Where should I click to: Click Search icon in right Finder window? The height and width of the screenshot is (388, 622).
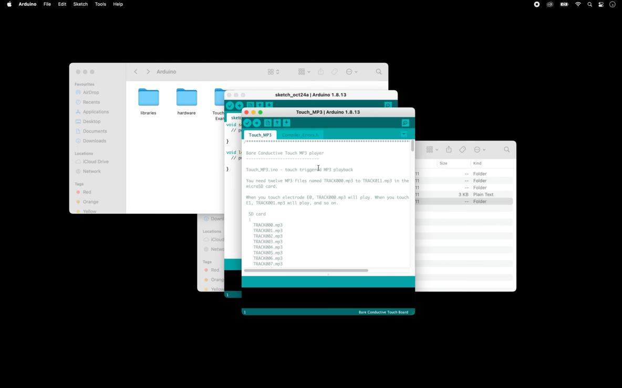click(506, 149)
